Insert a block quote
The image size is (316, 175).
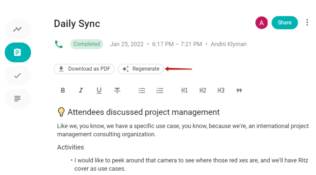coord(239,90)
